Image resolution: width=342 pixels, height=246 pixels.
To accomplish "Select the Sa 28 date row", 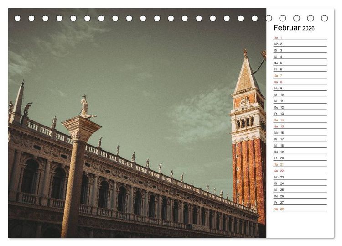I will 300,209.
